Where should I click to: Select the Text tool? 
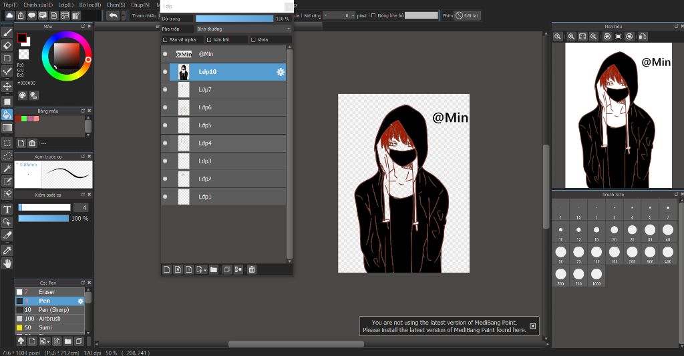point(7,210)
